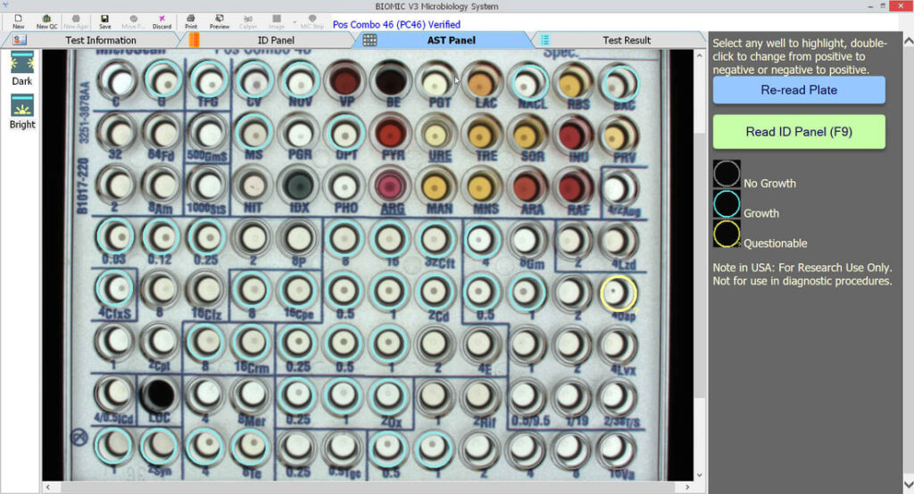The width and height of the screenshot is (914, 494).
Task: Select the PYR red well
Action: (x=391, y=133)
